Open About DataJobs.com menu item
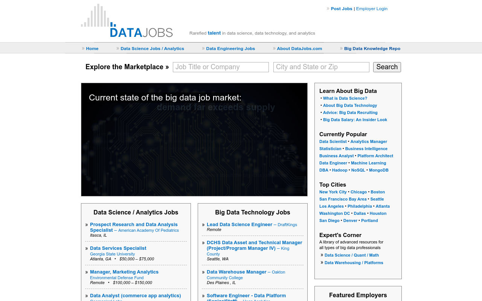This screenshot has width=482, height=301. pyautogui.click(x=299, y=49)
